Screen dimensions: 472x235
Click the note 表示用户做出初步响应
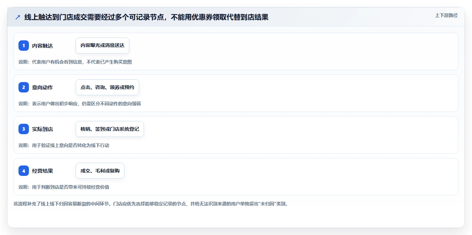click(x=80, y=104)
